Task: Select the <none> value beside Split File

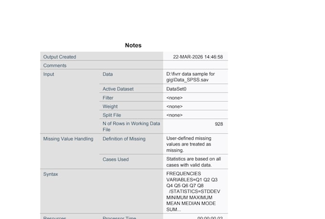Action: click(x=174, y=115)
